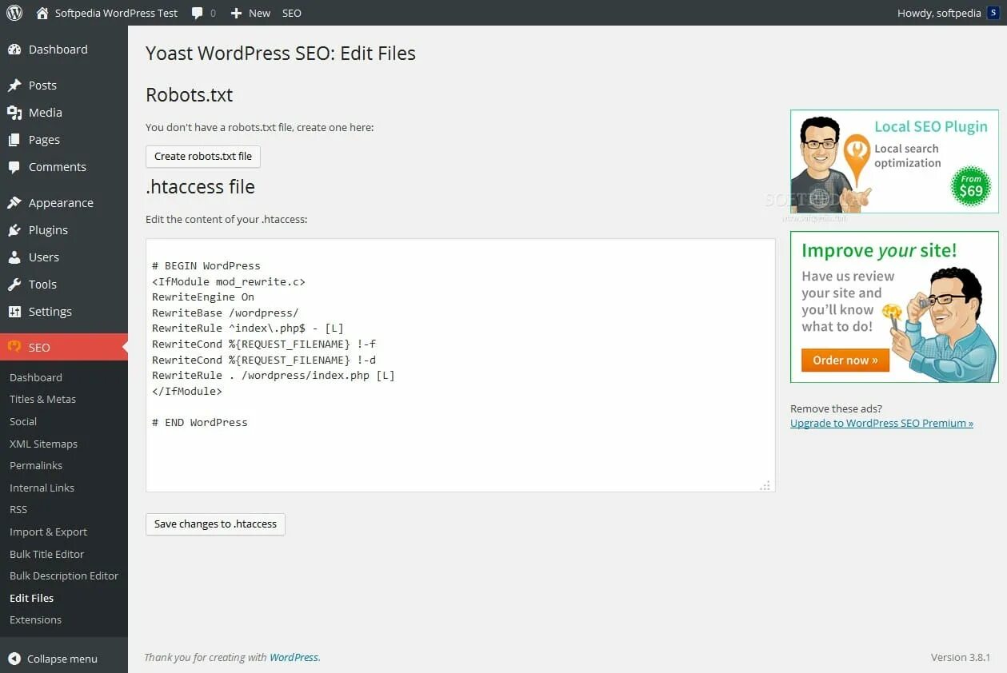Screen dimensions: 1007x673
Task: Click the Settings sliders icon
Action: [14, 312]
